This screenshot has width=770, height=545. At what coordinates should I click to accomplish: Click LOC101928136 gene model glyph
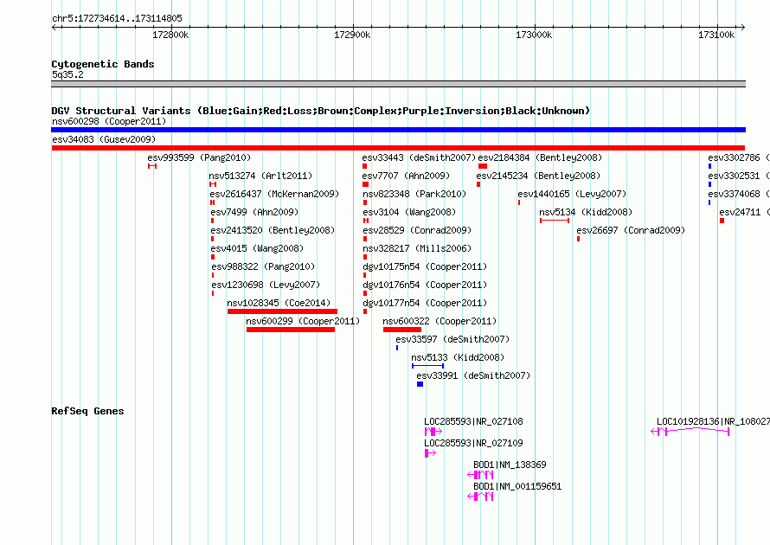(690, 432)
